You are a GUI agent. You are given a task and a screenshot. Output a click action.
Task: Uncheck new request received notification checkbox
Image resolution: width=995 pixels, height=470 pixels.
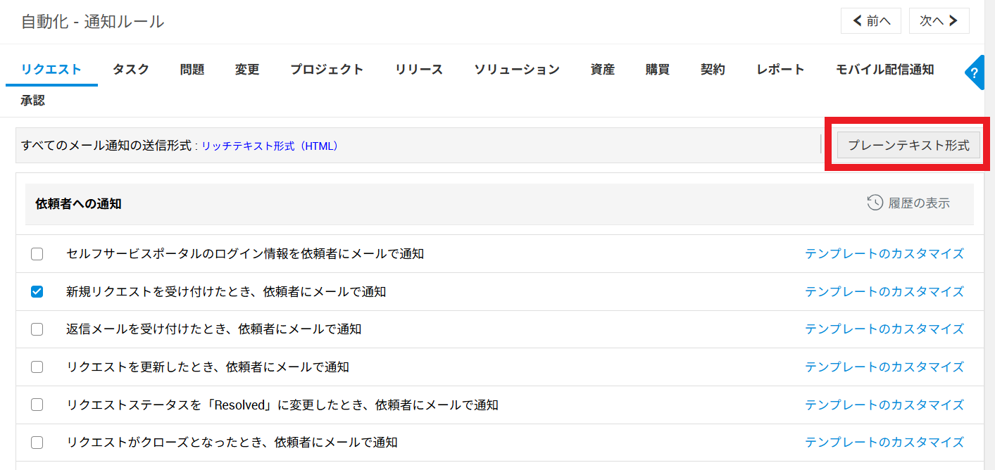pos(37,291)
